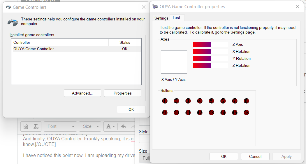Click button indicator 3
306x164 pixels.
(188, 101)
